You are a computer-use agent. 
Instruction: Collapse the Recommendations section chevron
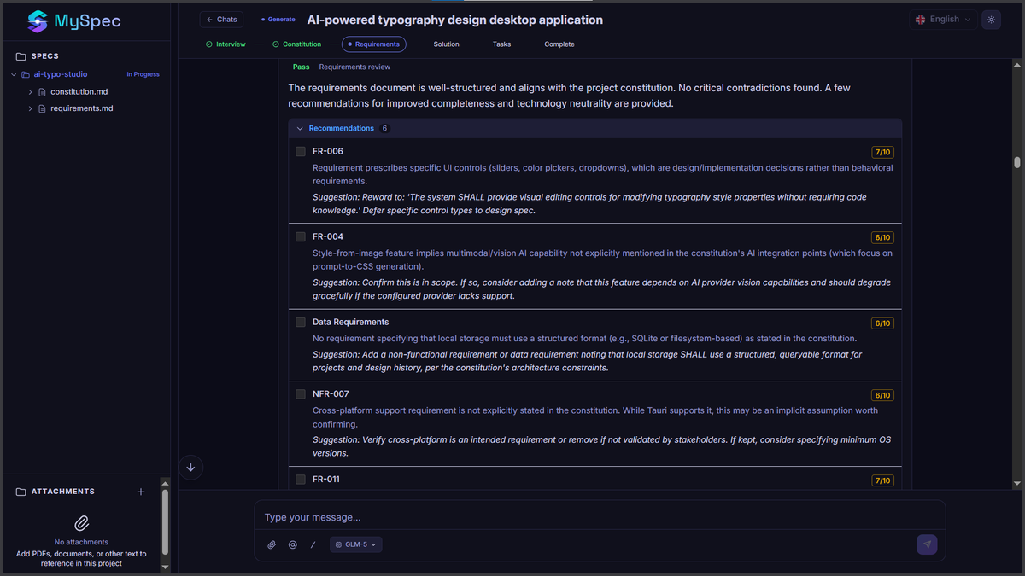click(x=300, y=128)
